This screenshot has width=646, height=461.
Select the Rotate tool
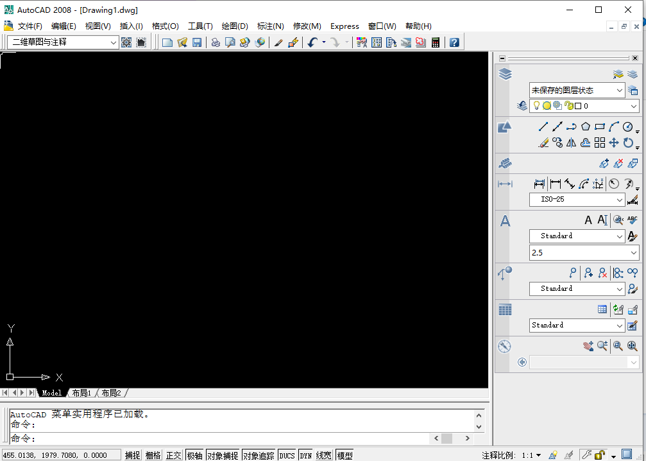pyautogui.click(x=627, y=143)
